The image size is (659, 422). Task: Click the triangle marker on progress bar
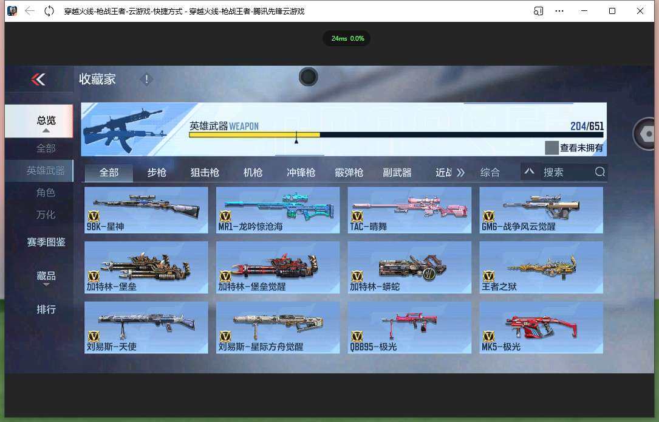pyautogui.click(x=296, y=140)
